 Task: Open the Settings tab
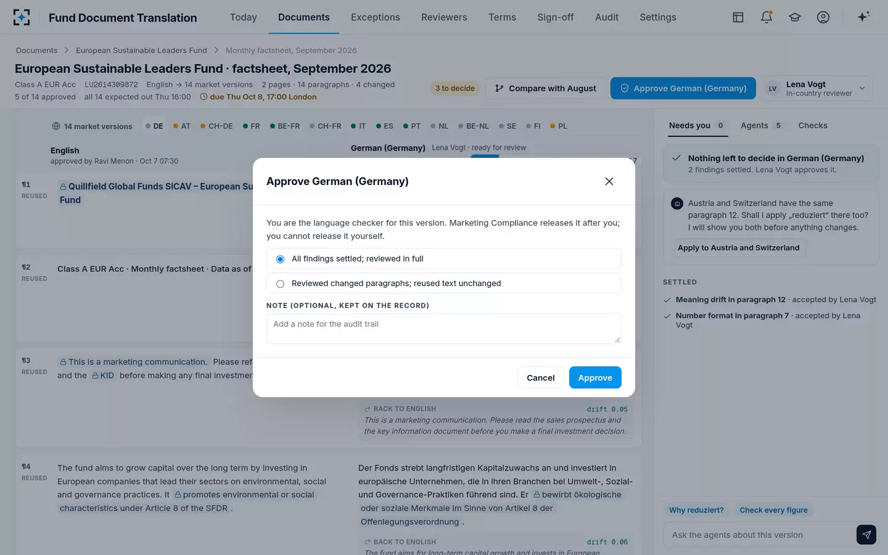(658, 17)
